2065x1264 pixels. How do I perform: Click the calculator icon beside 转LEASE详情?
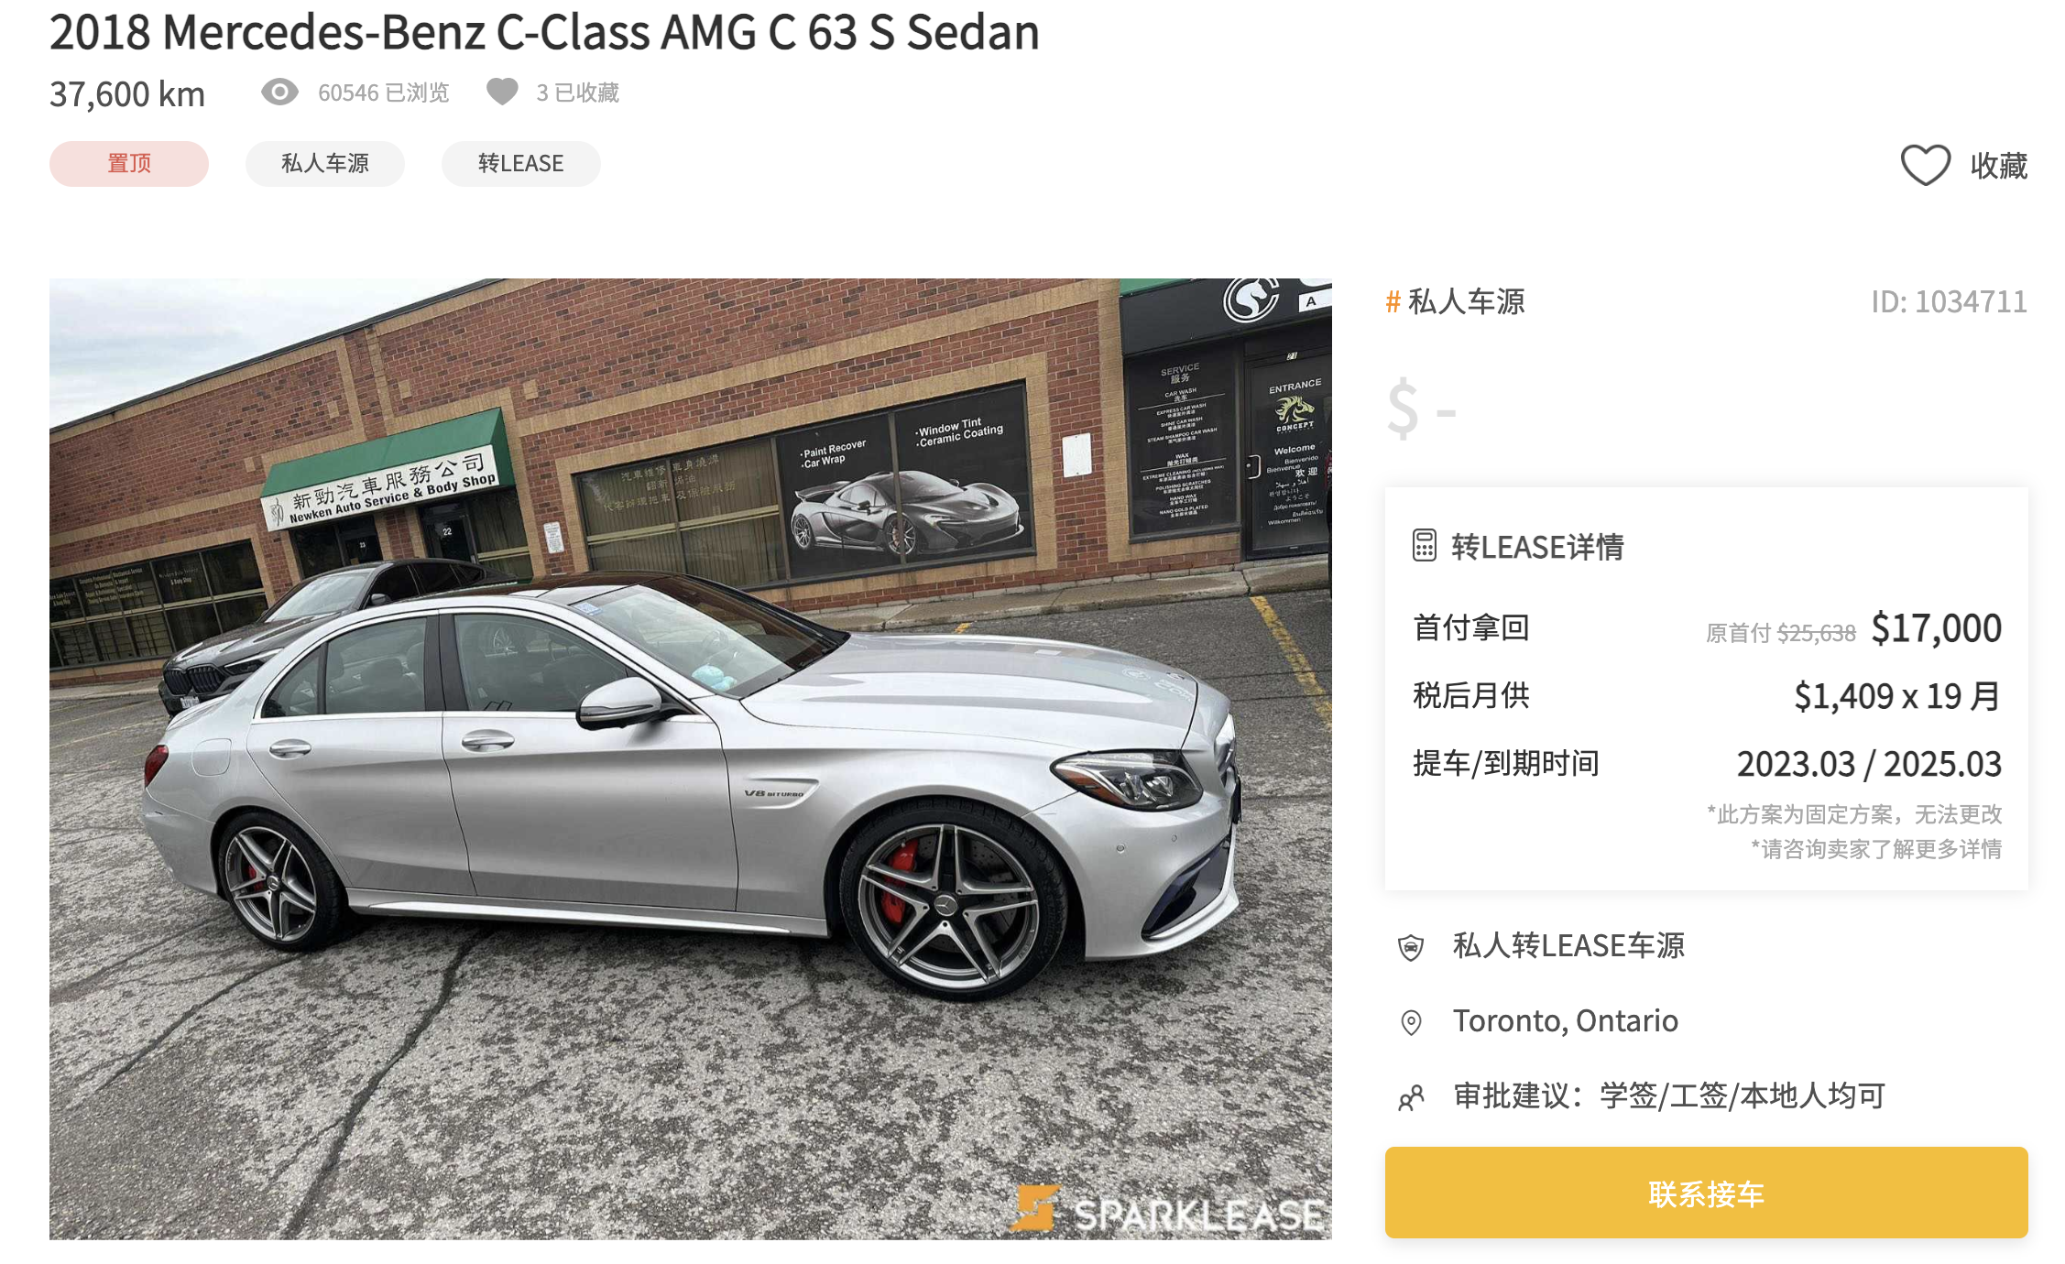coord(1424,546)
